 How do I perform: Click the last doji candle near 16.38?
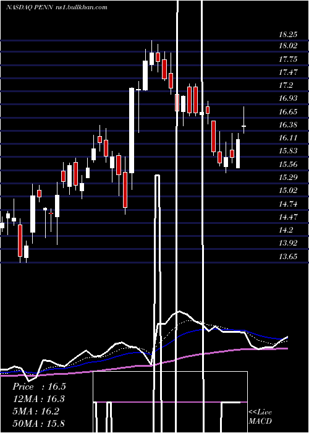click(244, 126)
